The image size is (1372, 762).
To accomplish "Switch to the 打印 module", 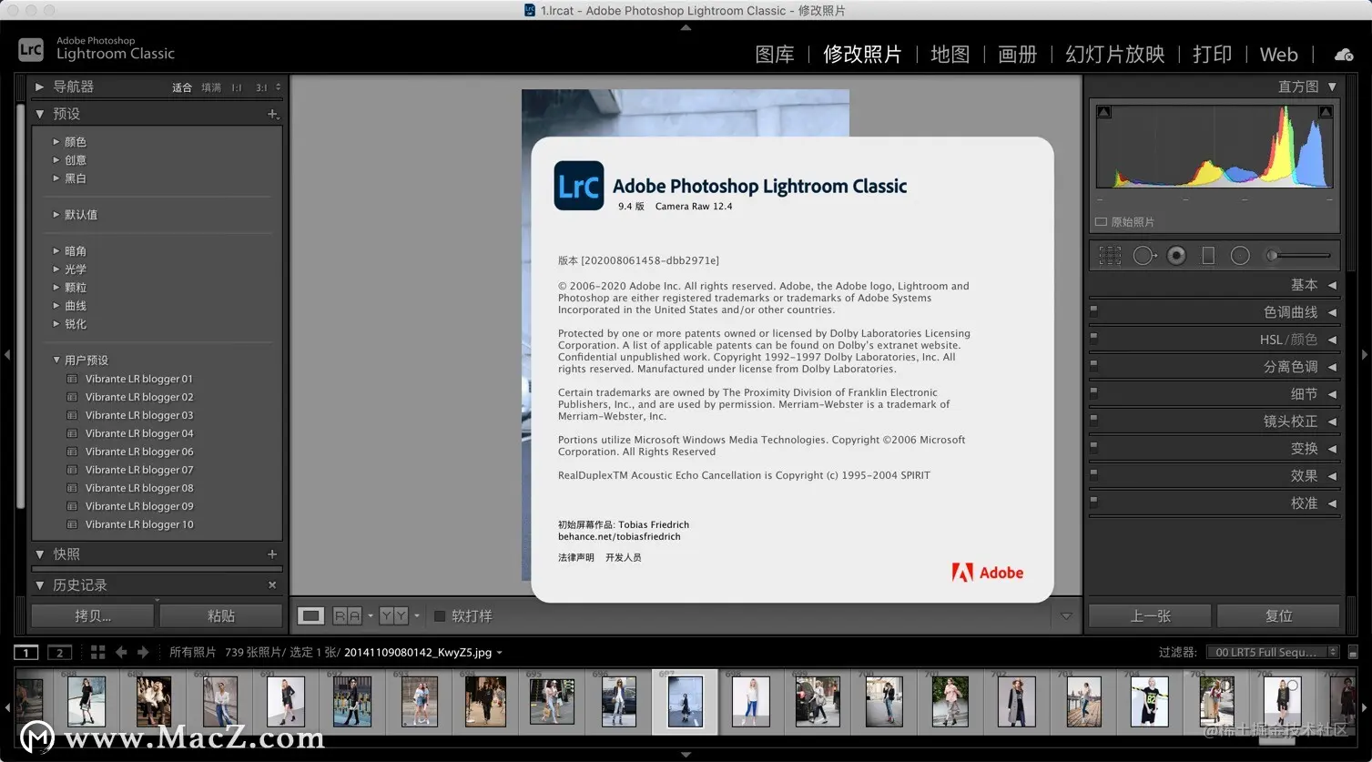I will (1212, 55).
